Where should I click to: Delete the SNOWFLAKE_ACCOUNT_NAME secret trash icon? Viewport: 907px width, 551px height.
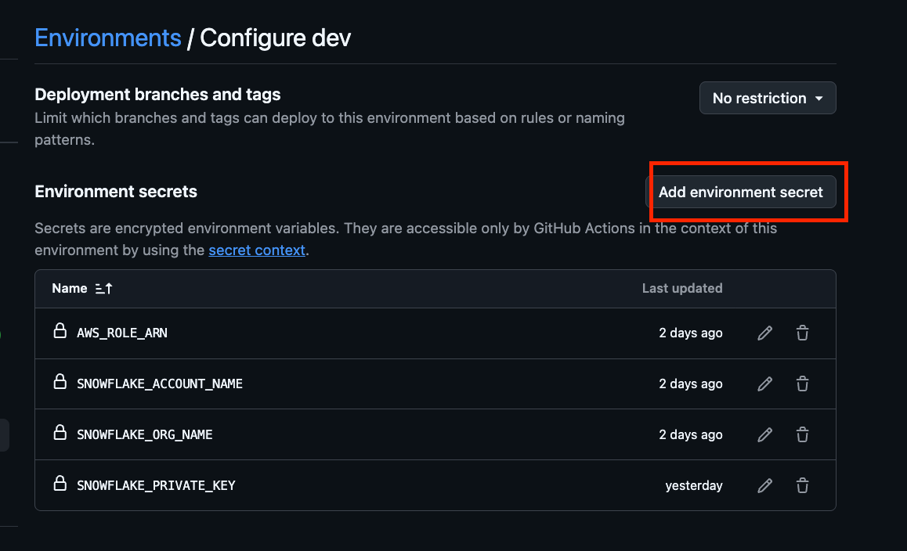point(802,384)
